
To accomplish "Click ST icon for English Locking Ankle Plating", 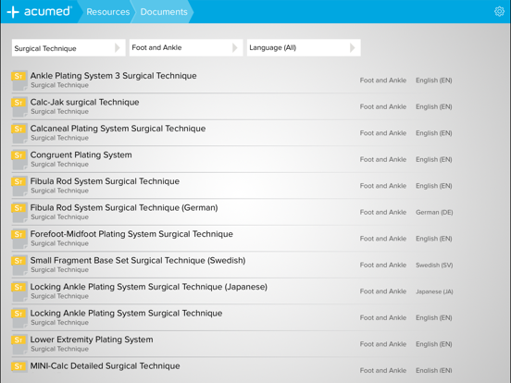I will click(19, 318).
